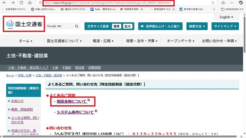246x138 pixels.
Task: Show more bookmarks with overflow chevron
Action: point(214,9)
